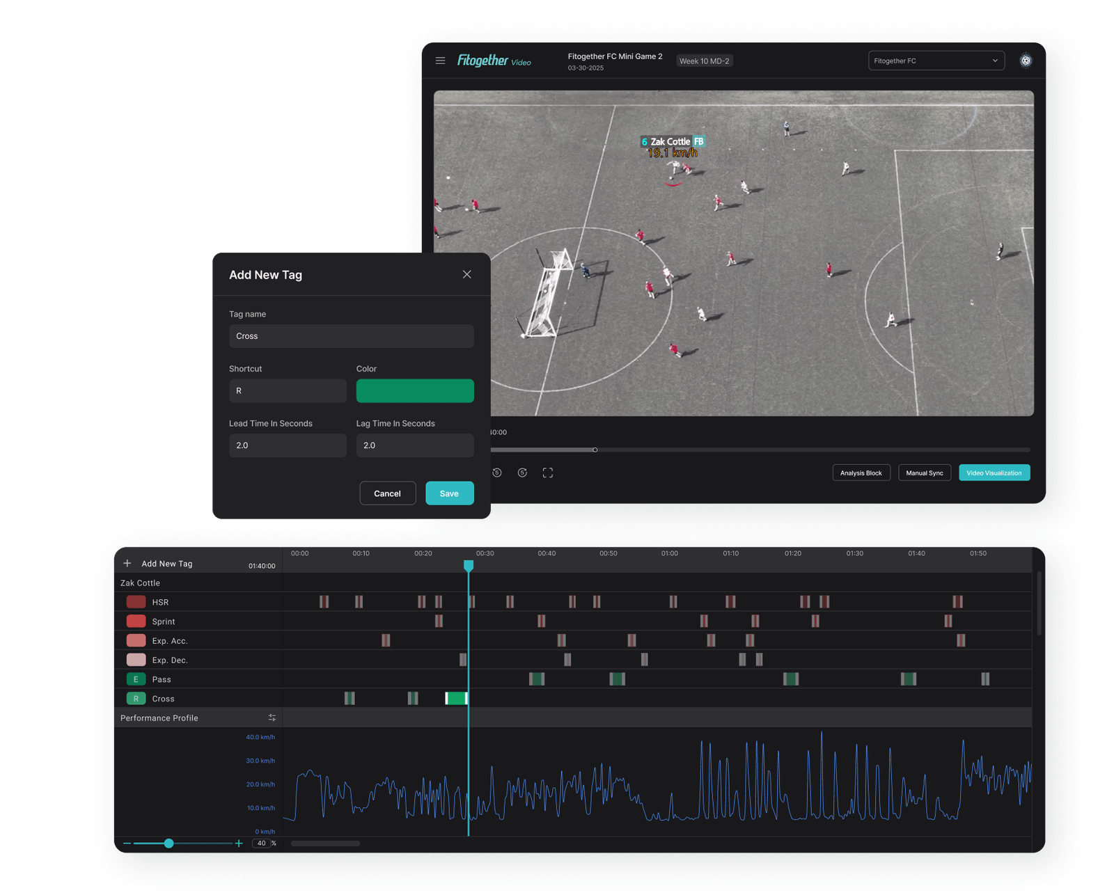Click the Exp. Acc. color swatch

136,641
